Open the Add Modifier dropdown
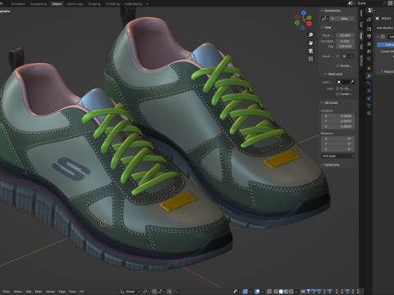The image size is (394, 295). (x=385, y=28)
